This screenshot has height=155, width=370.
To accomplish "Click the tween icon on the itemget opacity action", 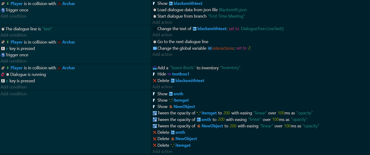I will point(155,113).
